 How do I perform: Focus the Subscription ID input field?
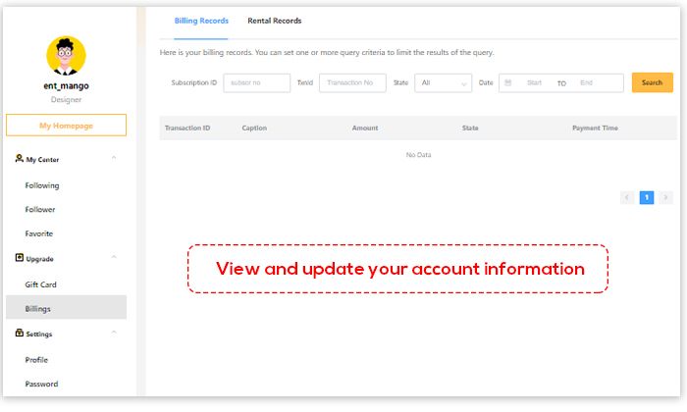[x=257, y=82]
